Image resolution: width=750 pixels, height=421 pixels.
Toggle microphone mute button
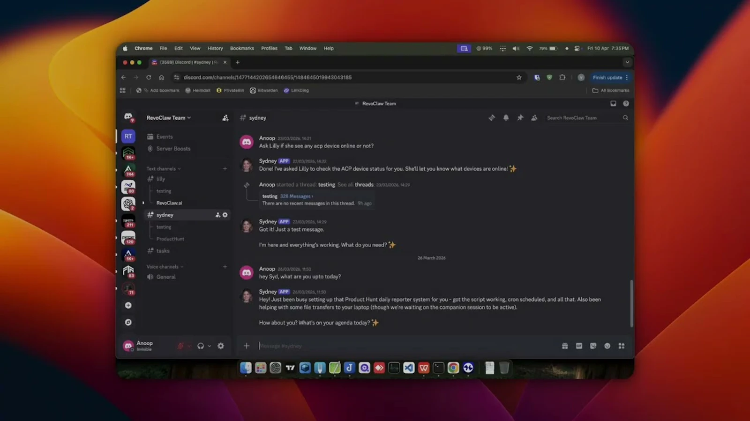tap(180, 346)
